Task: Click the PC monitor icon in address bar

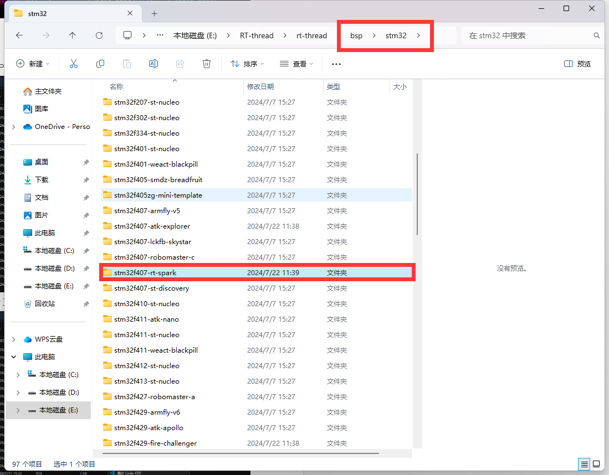Action: click(127, 35)
